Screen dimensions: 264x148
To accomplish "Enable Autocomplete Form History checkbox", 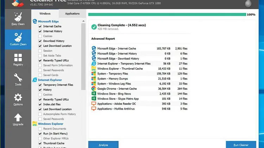I will pyautogui.click(x=40, y=114).
